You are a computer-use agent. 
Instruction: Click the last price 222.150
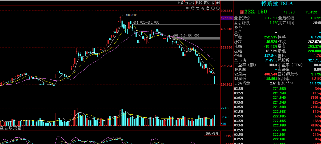tap(256, 12)
